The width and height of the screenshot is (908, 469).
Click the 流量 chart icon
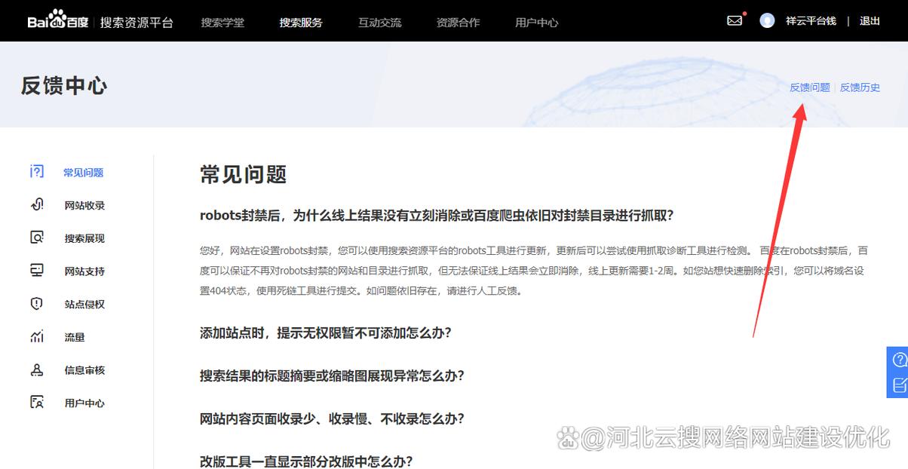[x=37, y=337]
